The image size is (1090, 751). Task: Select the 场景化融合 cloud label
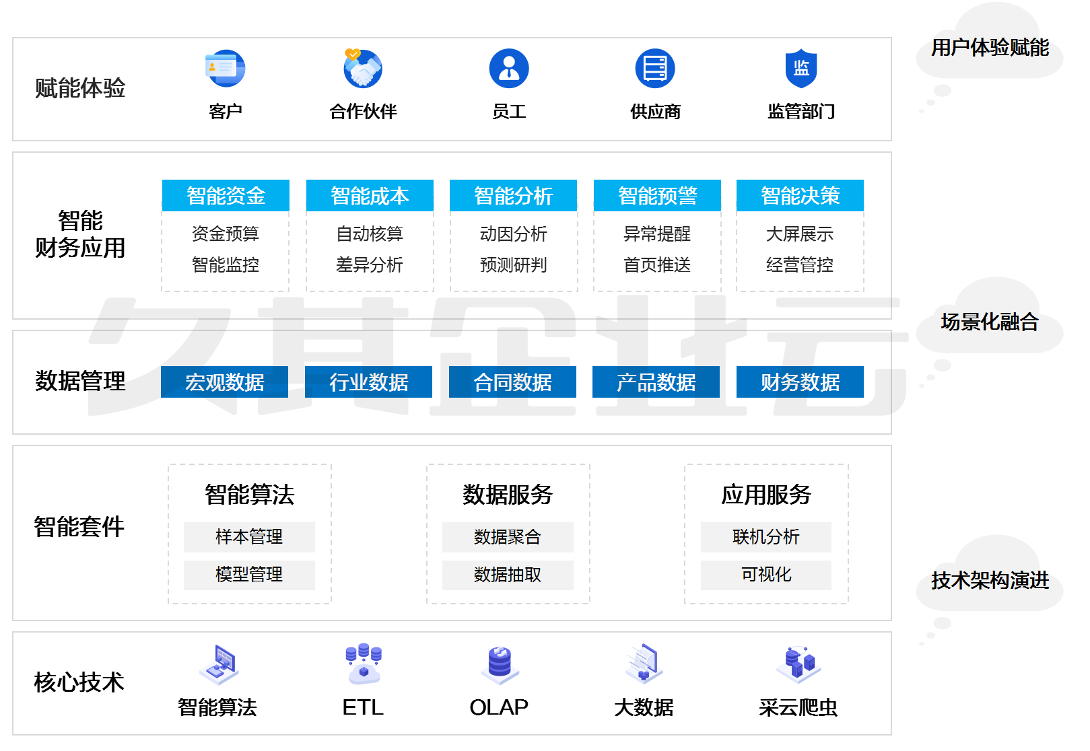pos(989,322)
